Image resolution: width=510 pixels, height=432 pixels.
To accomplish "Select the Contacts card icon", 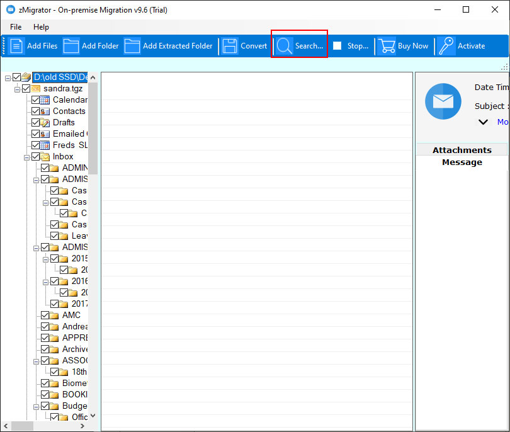I will click(45, 111).
